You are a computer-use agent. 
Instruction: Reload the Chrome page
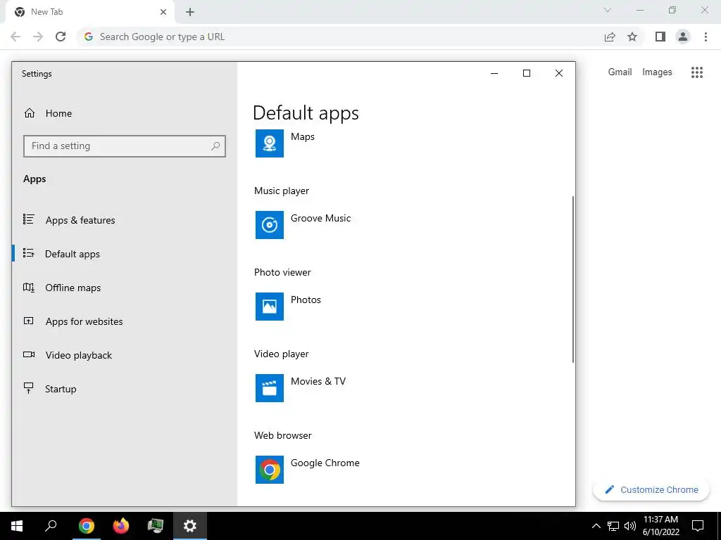[61, 37]
